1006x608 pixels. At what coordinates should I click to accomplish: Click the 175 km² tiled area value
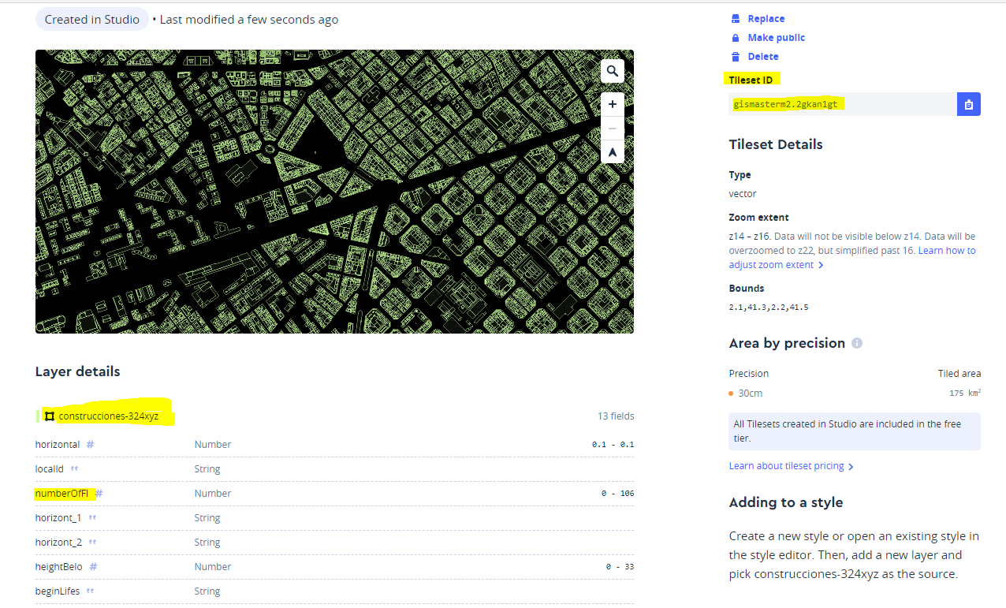click(x=965, y=392)
